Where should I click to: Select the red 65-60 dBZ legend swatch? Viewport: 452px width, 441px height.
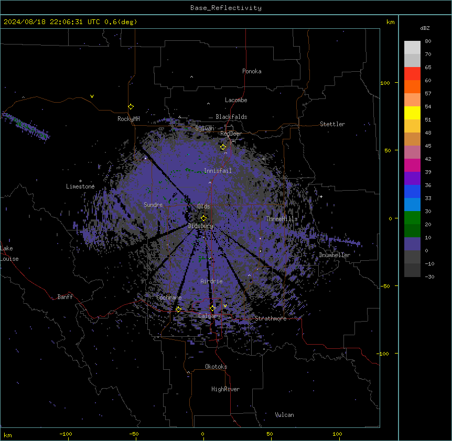coord(412,74)
